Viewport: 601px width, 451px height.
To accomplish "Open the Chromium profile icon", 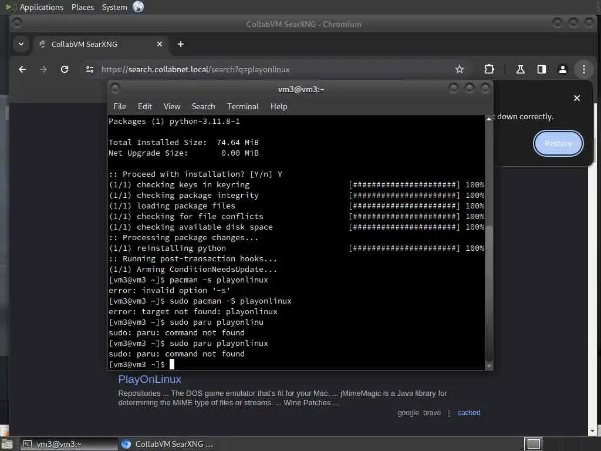I will [562, 69].
